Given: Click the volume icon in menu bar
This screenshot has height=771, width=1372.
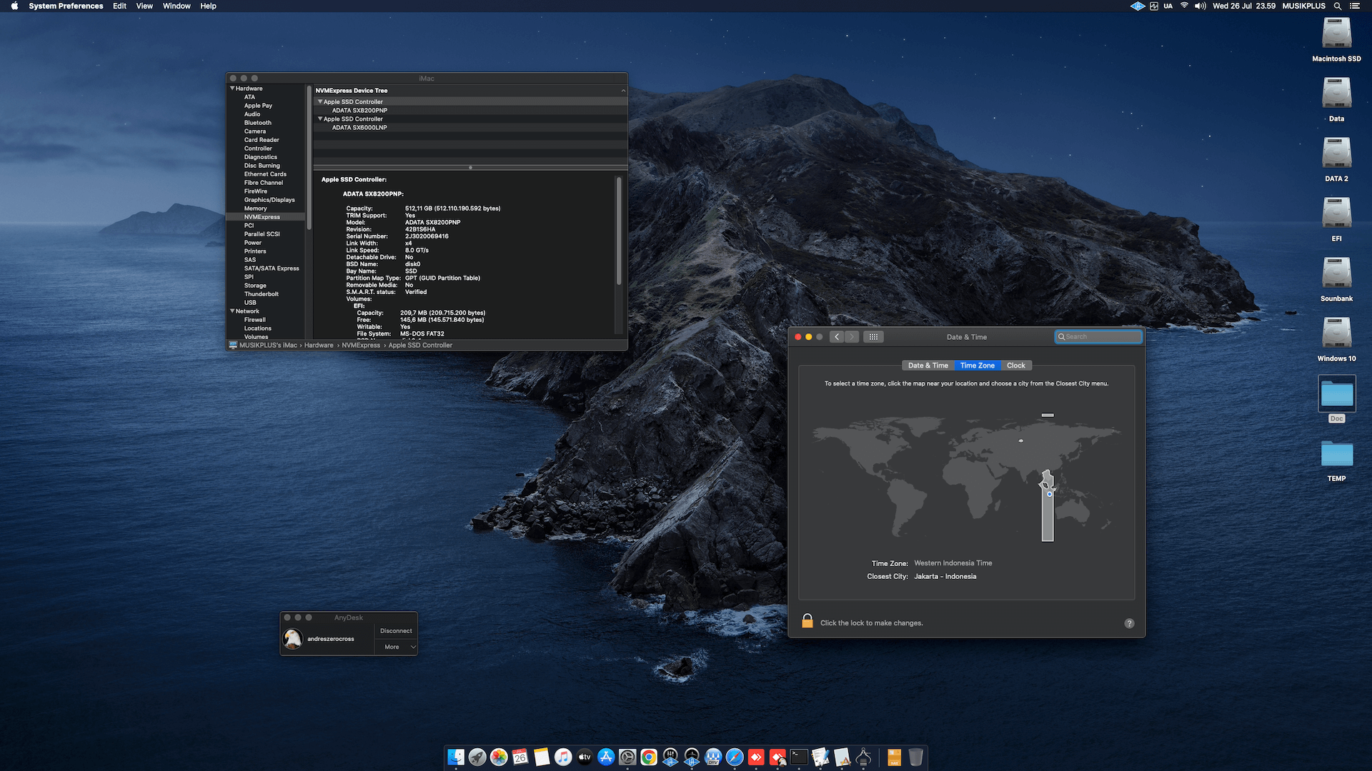Looking at the screenshot, I should pyautogui.click(x=1200, y=6).
